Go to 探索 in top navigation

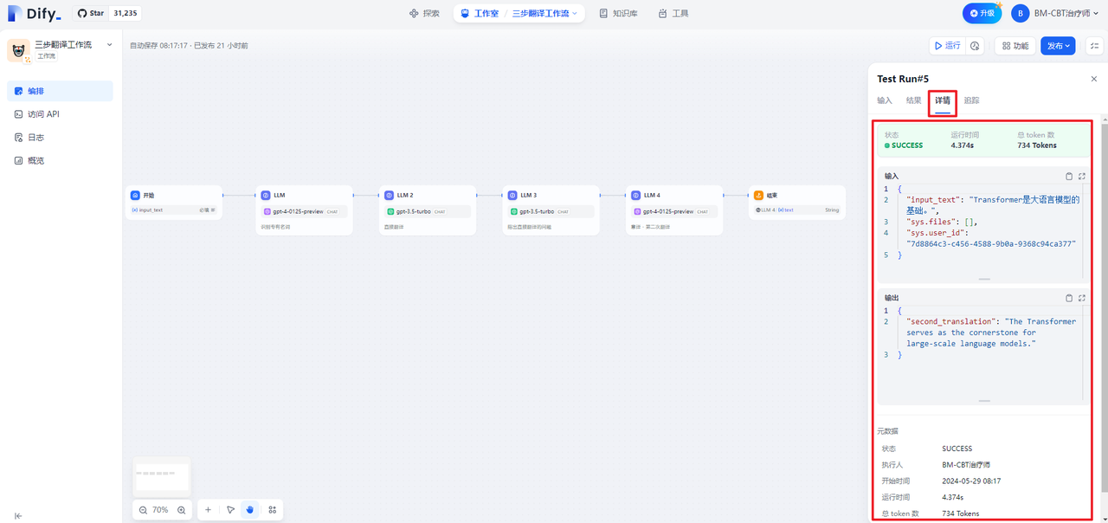coord(424,14)
